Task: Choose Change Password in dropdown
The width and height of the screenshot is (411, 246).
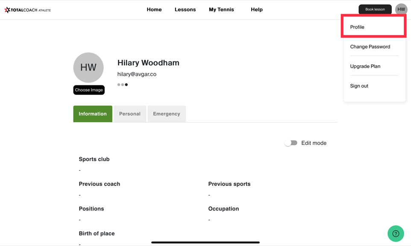Action: [370, 47]
